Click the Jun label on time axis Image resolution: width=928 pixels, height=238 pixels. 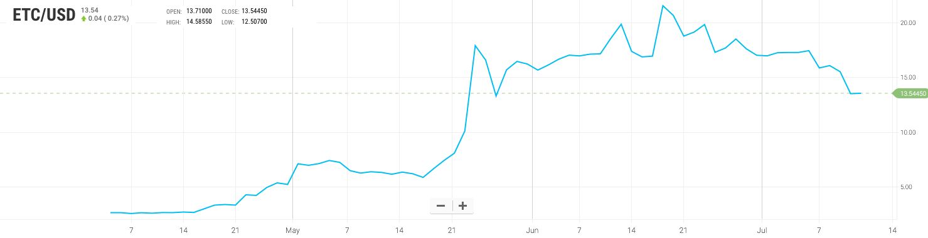tap(532, 230)
